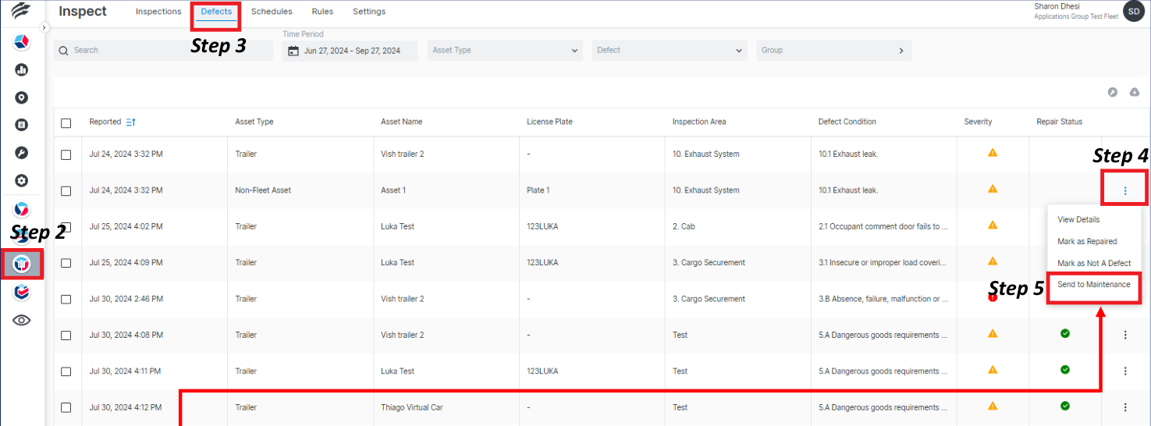Switch to the Settings tab
The image size is (1151, 426).
coord(369,12)
